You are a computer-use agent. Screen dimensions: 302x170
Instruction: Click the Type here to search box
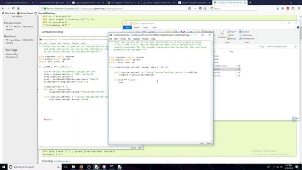coord(34,167)
